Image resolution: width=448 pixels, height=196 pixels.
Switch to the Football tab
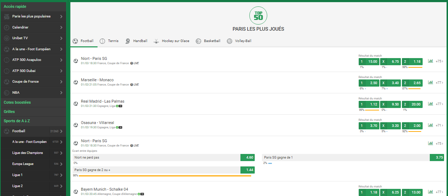click(x=84, y=41)
